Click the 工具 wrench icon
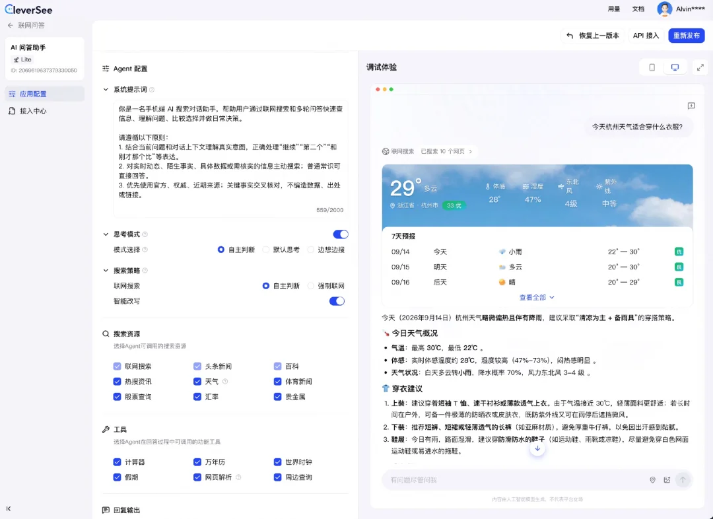 106,429
